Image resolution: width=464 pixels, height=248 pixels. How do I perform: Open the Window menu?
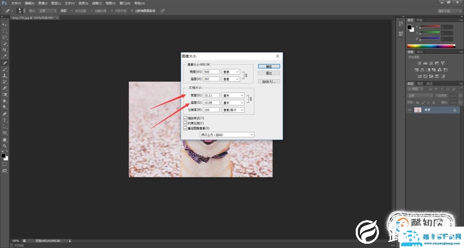[x=125, y=3]
